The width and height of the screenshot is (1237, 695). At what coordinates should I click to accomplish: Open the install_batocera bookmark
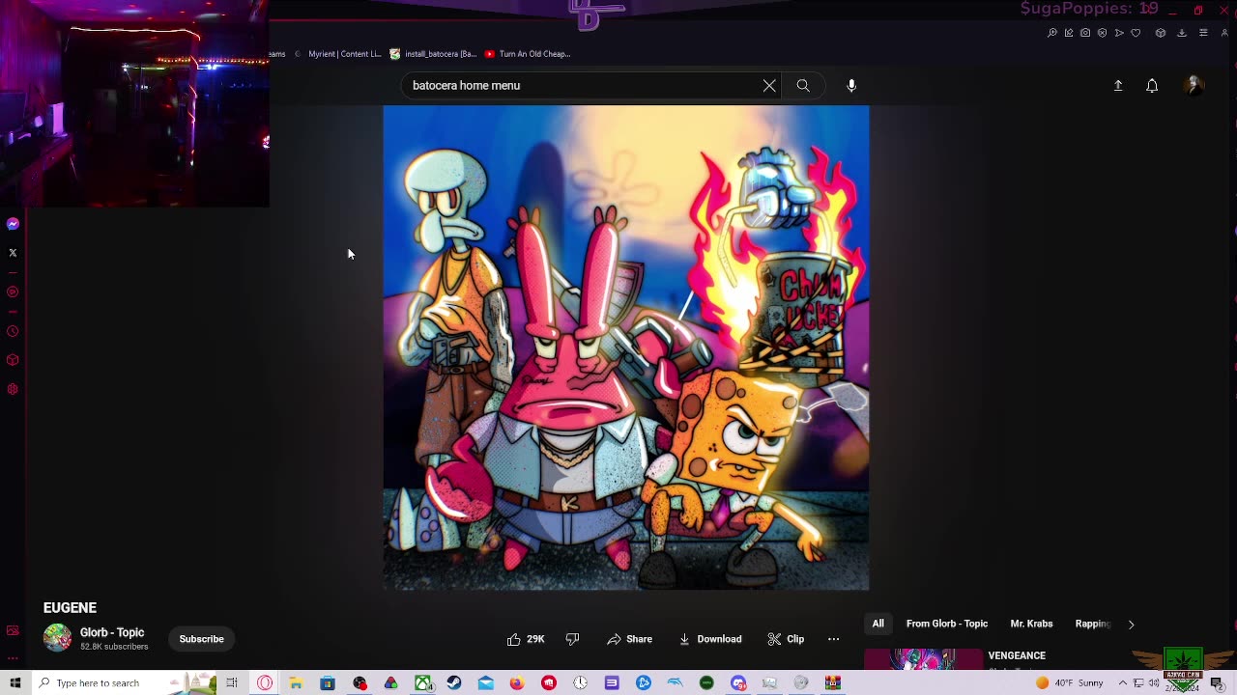tap(433, 54)
